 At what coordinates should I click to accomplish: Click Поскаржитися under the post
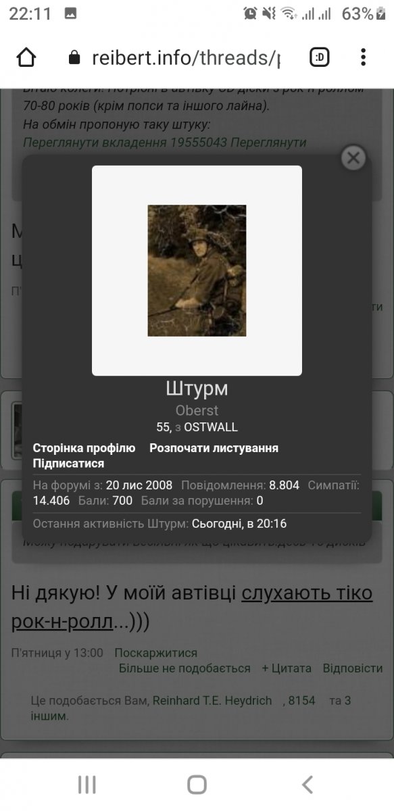[155, 653]
